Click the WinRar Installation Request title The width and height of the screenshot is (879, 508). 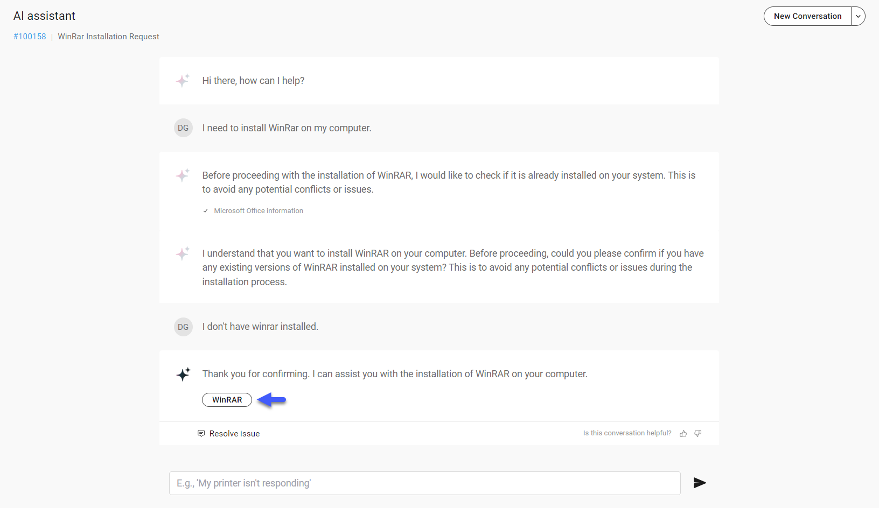(x=108, y=37)
